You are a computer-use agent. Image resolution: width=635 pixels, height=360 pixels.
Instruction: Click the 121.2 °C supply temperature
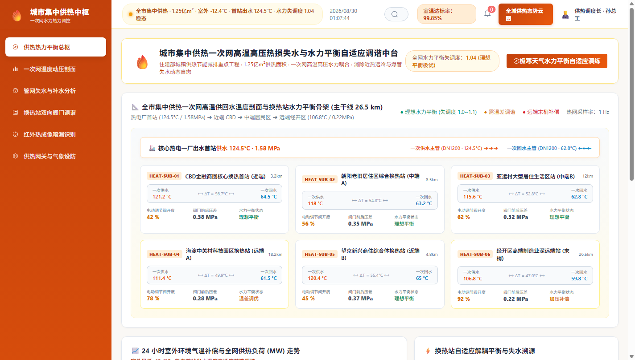(x=162, y=197)
